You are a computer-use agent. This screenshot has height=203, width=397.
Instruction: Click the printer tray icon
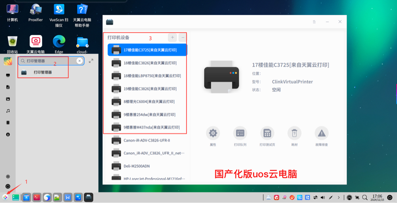[269, 197]
